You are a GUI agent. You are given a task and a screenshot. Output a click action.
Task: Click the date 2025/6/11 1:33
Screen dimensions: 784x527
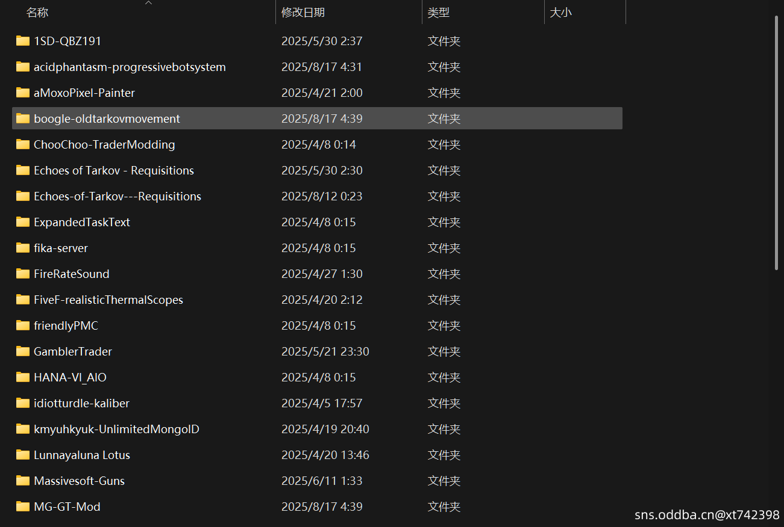[322, 481]
